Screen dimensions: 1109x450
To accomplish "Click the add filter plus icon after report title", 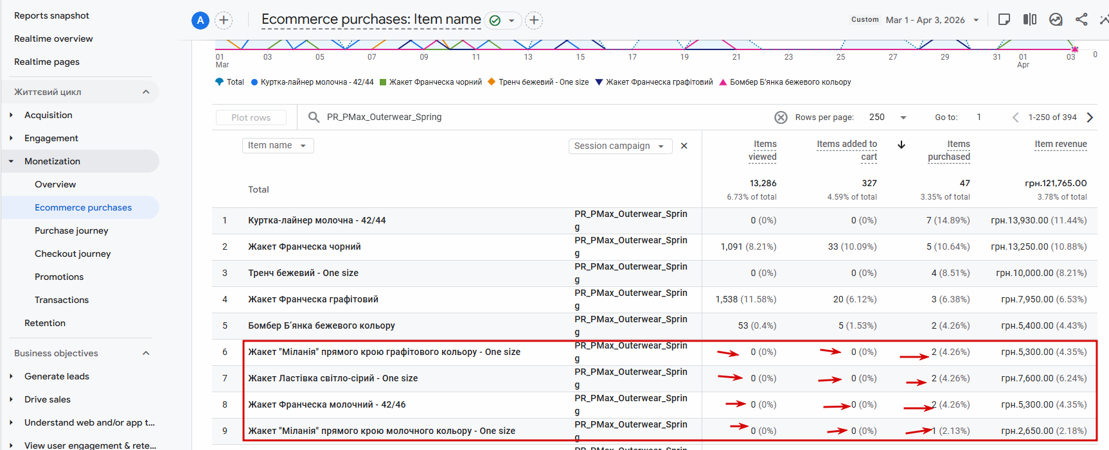I will click(534, 20).
